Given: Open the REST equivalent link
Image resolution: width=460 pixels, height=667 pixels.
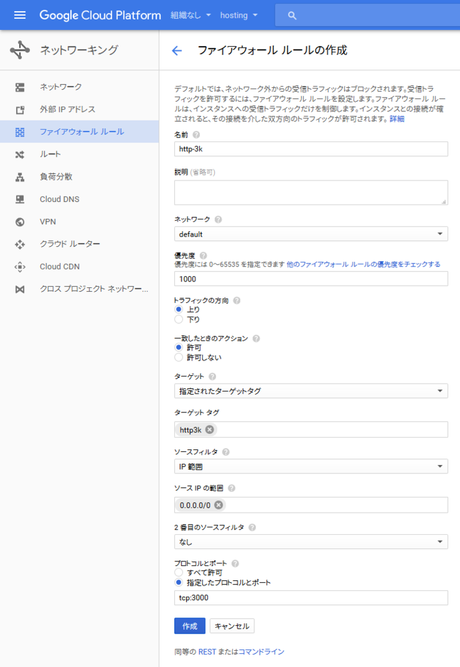Looking at the screenshot, I should (207, 651).
